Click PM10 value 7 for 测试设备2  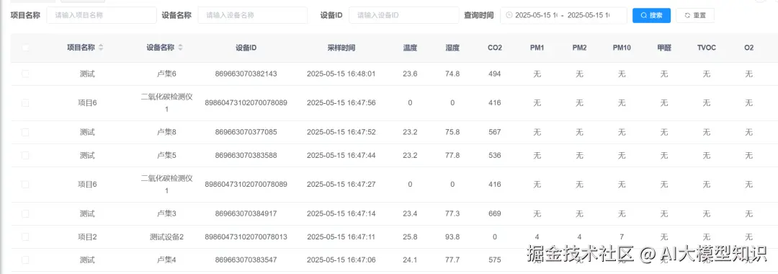622,237
